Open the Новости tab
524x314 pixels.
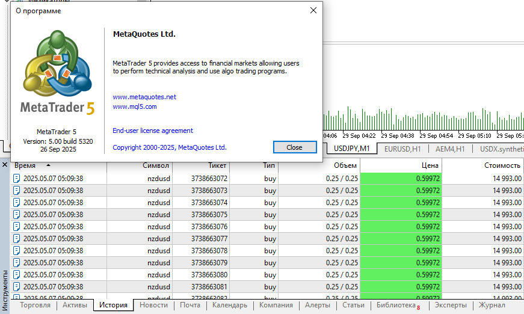click(154, 305)
